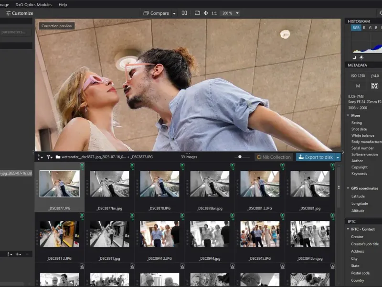Viewport: 382px width, 287px height.
Task: Open the filter icon in the image browser
Action: pos(49,157)
